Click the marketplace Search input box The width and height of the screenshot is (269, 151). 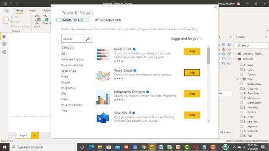click(76, 39)
